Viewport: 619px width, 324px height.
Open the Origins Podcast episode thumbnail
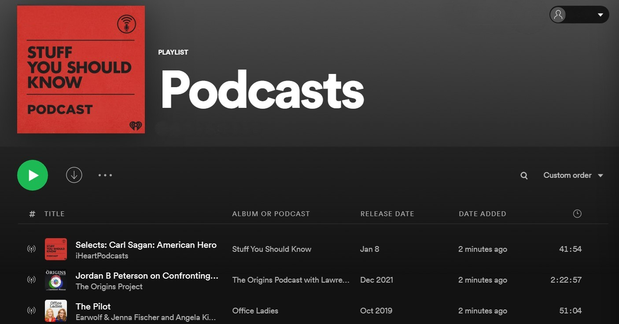pyautogui.click(x=56, y=280)
